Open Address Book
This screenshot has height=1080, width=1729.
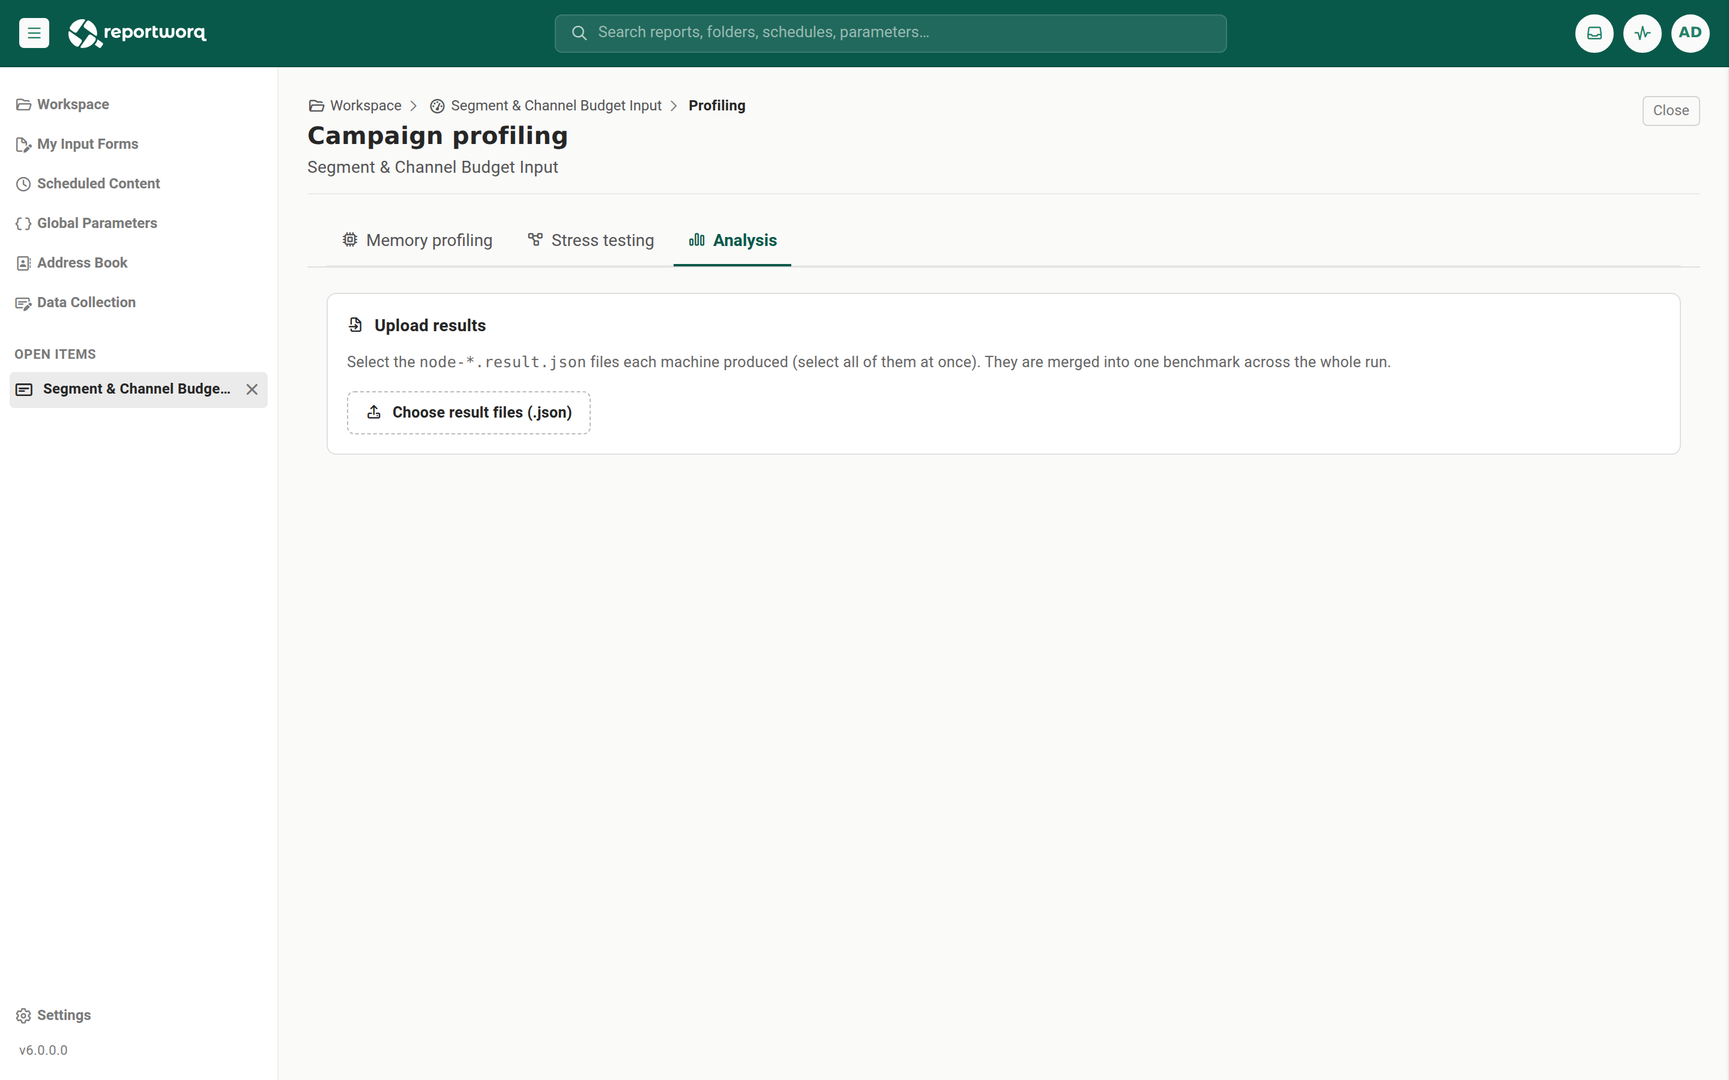(71, 263)
